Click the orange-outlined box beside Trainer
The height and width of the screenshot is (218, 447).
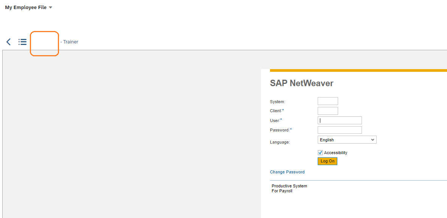coord(45,43)
